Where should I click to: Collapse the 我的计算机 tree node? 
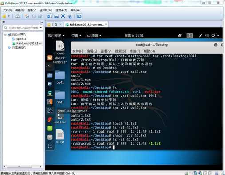pyautogui.click(x=5, y=34)
